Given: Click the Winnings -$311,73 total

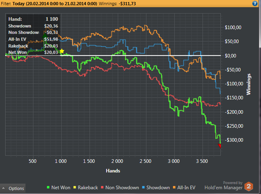Looking at the screenshot, I should (117, 4).
